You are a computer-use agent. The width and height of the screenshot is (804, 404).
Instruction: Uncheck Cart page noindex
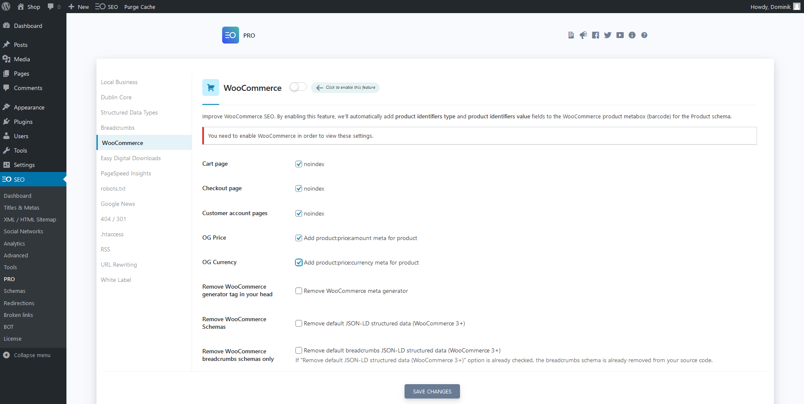299,164
